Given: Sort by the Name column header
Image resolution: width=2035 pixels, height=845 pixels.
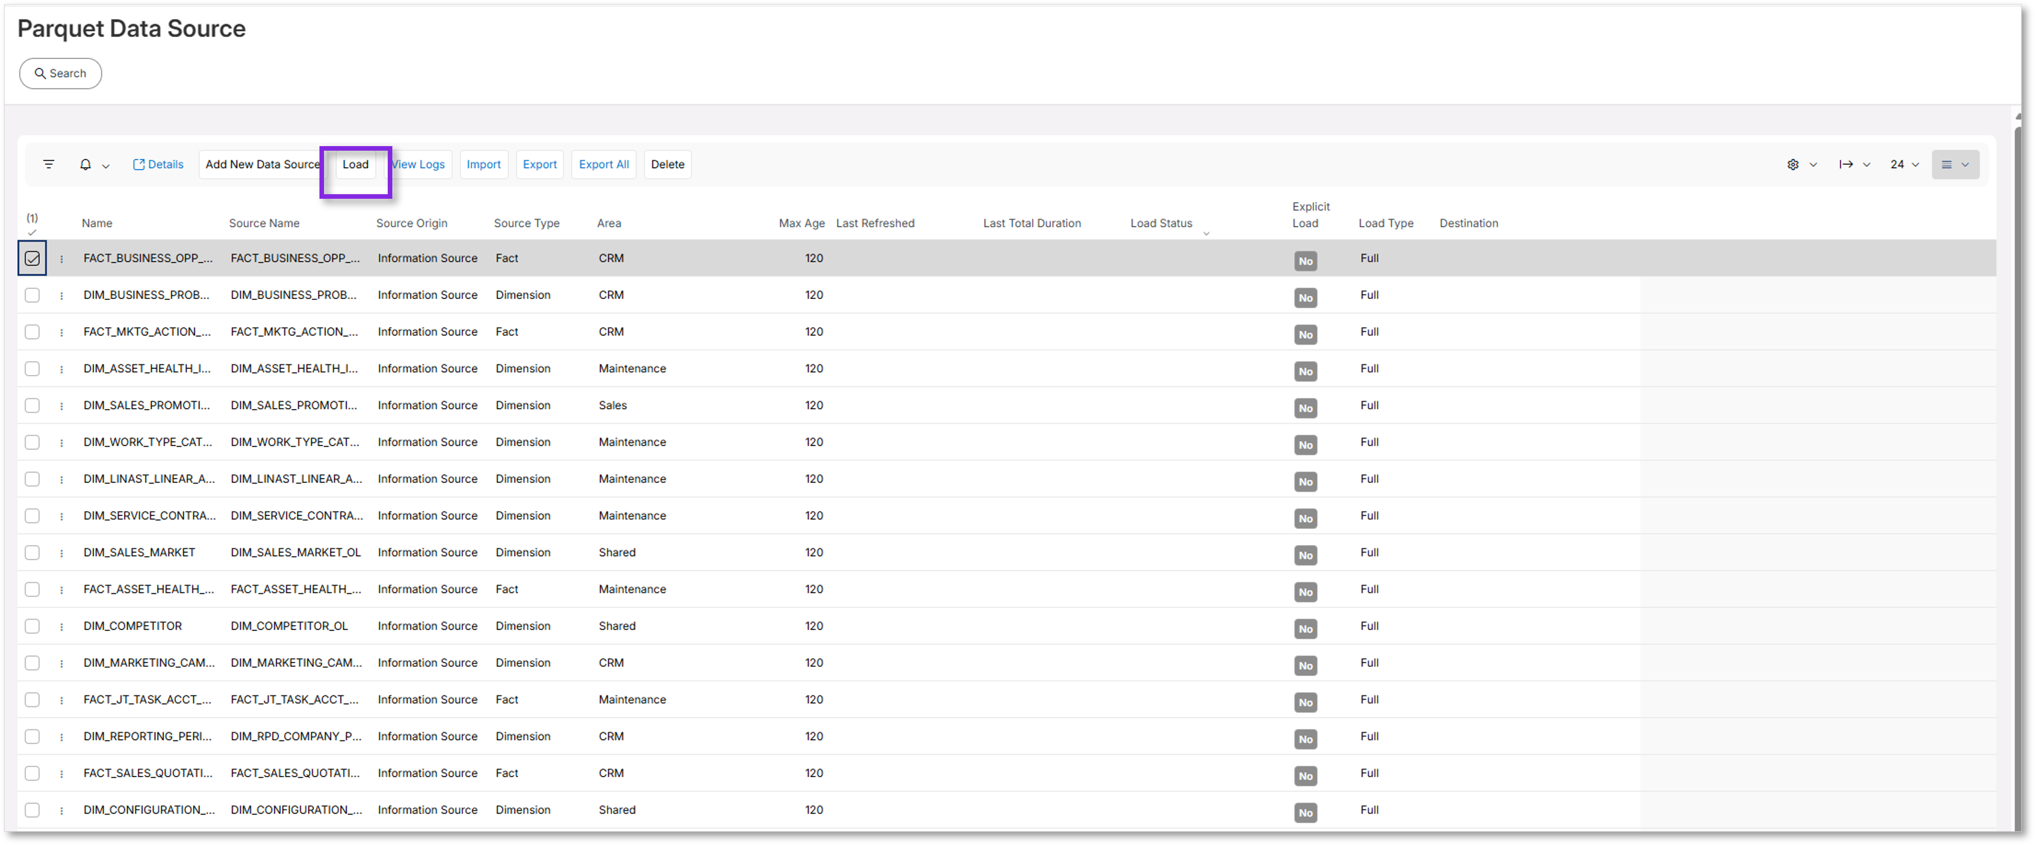Looking at the screenshot, I should (97, 224).
